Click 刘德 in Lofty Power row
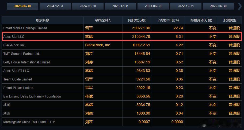Viewport: 244px width, 130px height. click(89, 62)
